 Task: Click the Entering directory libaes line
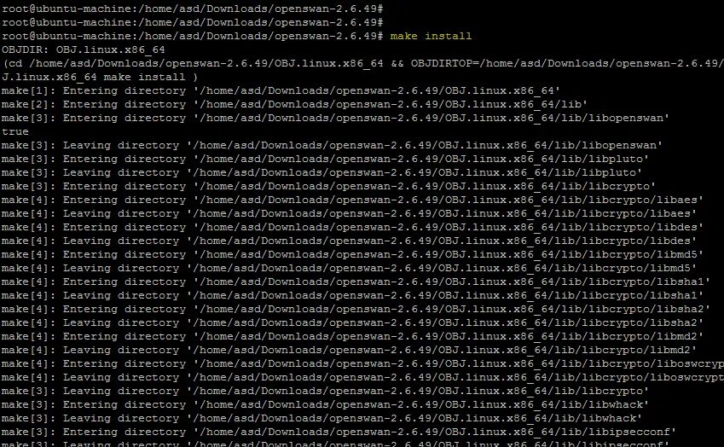click(352, 200)
